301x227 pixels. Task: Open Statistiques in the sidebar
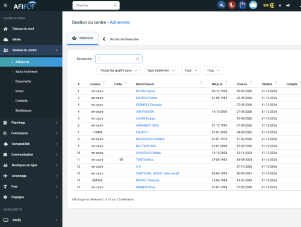(x=23, y=110)
